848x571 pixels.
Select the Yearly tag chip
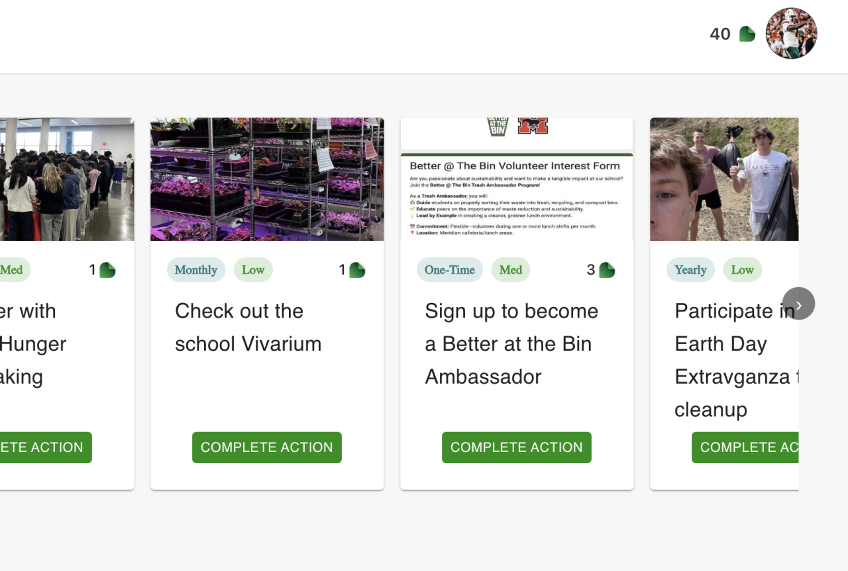click(x=690, y=270)
